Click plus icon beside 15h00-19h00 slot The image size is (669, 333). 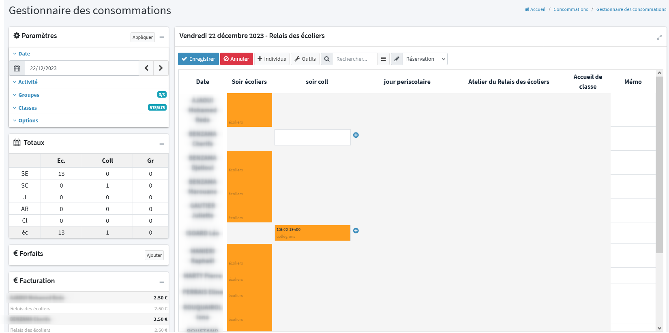(x=356, y=231)
